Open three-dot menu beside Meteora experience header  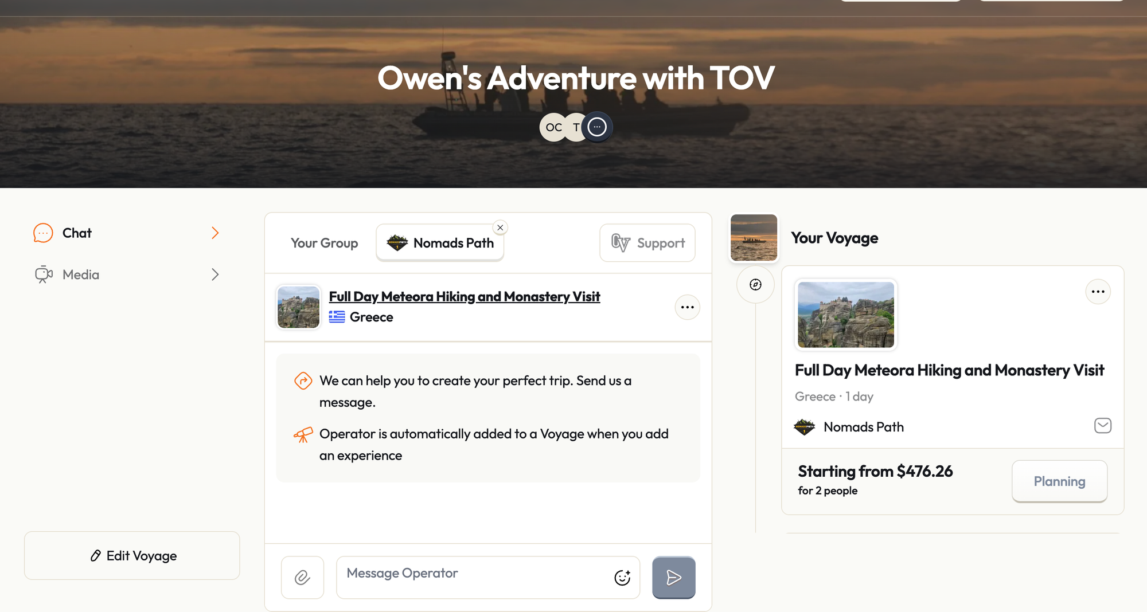tap(687, 307)
